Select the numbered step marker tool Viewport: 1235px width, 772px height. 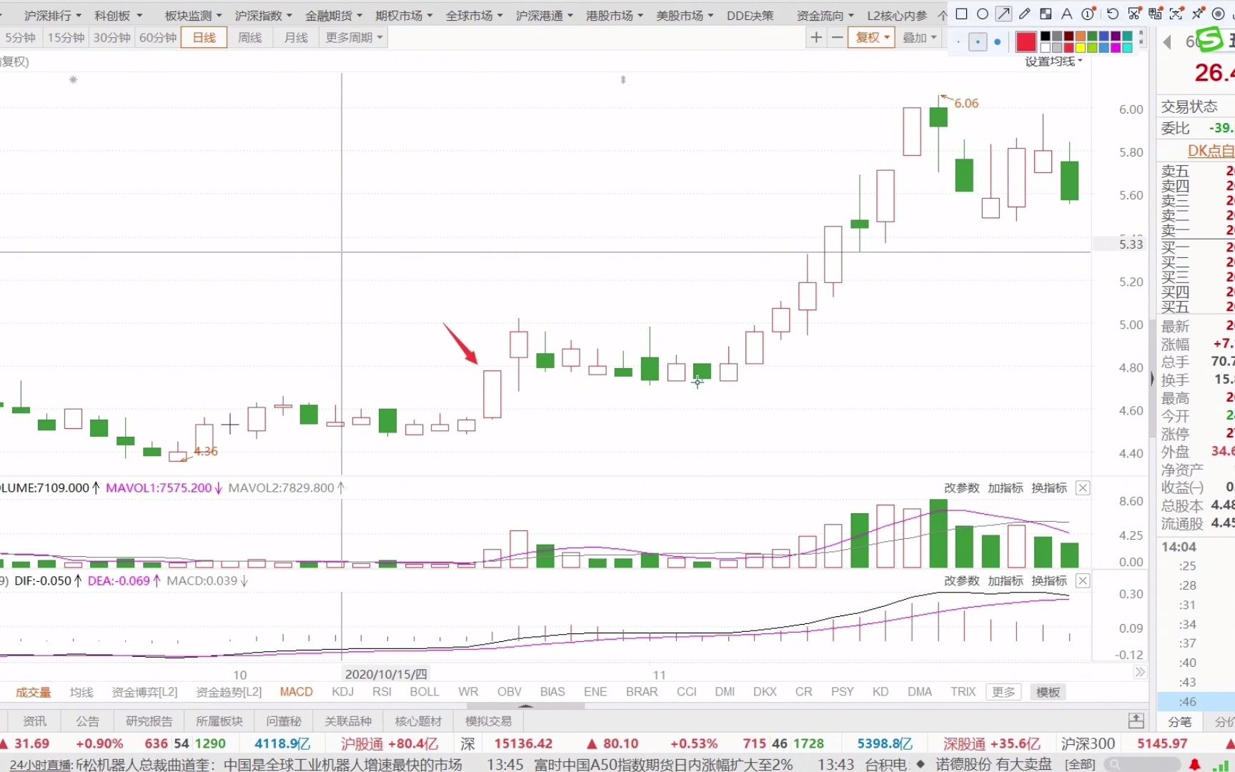(1088, 14)
